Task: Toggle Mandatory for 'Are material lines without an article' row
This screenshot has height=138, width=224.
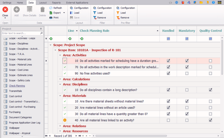Action: (187, 108)
